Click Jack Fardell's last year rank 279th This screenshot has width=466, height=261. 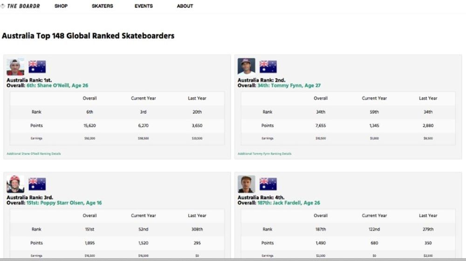[x=428, y=229]
